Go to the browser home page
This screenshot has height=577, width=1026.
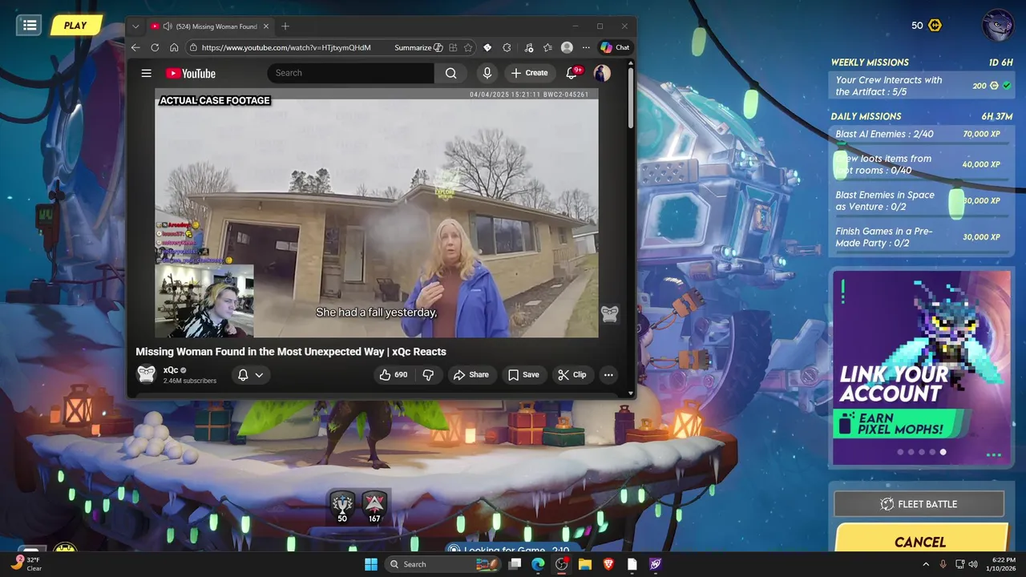[x=174, y=47]
